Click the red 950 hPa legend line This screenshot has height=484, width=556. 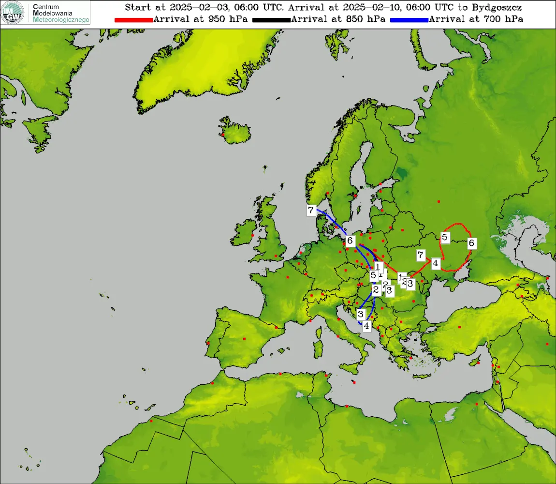[133, 20]
